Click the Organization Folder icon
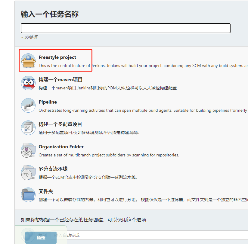 tap(28, 150)
